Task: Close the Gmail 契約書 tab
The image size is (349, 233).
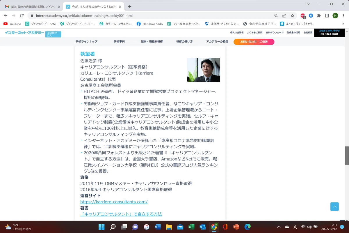Action: click(x=59, y=6)
